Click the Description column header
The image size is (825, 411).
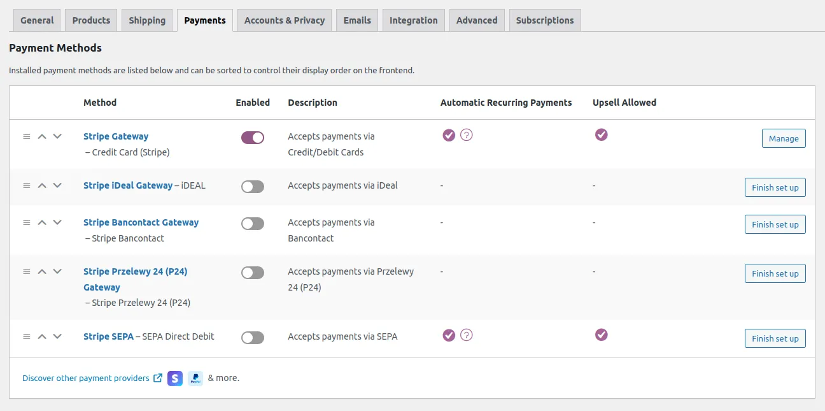[x=313, y=103]
